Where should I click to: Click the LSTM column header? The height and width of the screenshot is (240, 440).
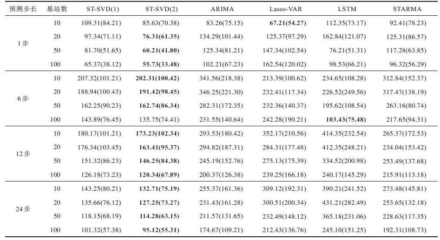344,9
